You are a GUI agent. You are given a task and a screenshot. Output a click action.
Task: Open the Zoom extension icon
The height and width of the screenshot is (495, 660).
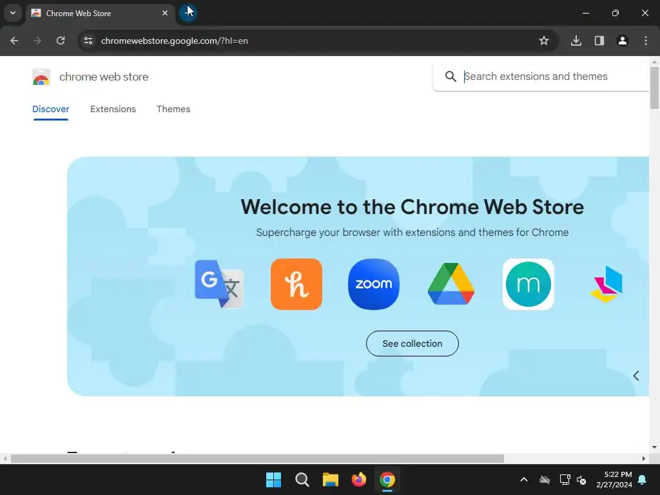click(x=374, y=284)
